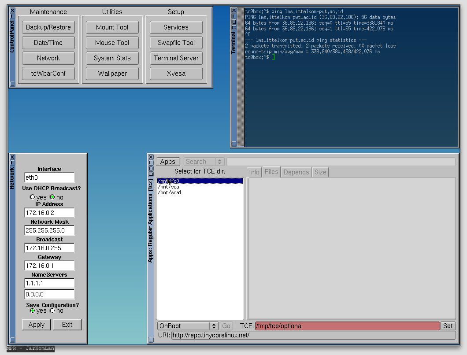Open the Terminal Server setup
The width and height of the screenshot is (467, 355).
(x=176, y=58)
